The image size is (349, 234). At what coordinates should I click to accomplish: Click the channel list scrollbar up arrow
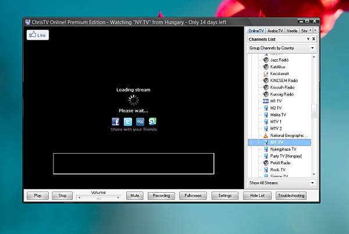tap(314, 57)
